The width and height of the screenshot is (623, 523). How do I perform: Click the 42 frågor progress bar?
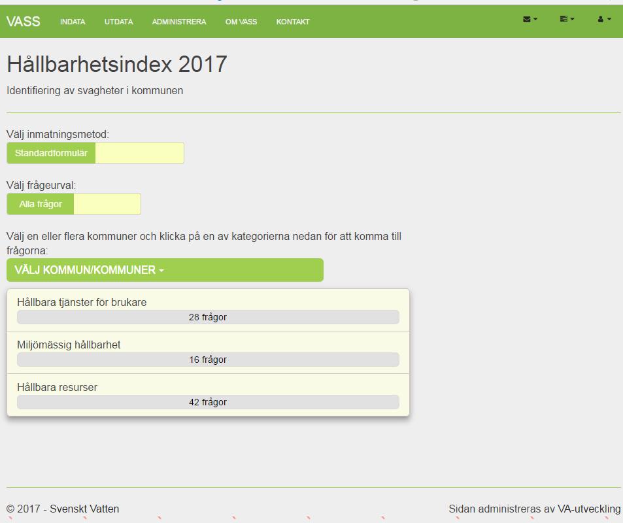click(x=208, y=402)
